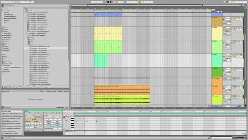Open the Clips browser category
Image resolution: width=248 pixels, height=140 pixels.
(x=5, y=44)
